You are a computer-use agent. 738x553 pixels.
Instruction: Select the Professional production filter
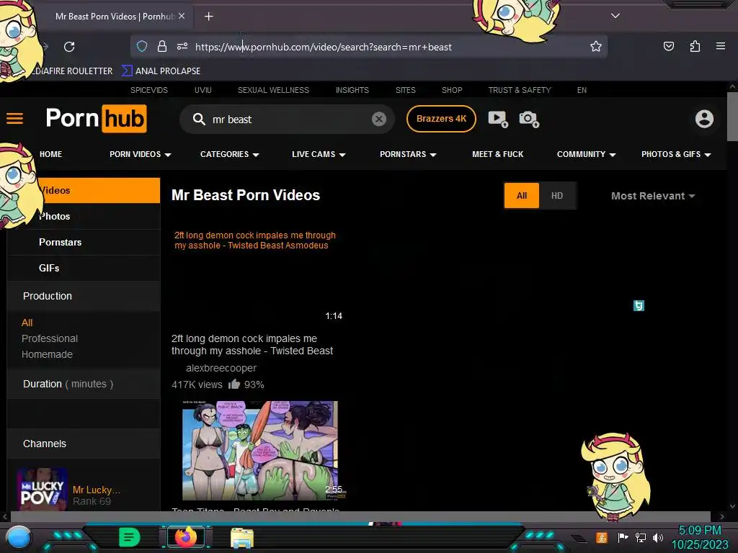(x=50, y=338)
